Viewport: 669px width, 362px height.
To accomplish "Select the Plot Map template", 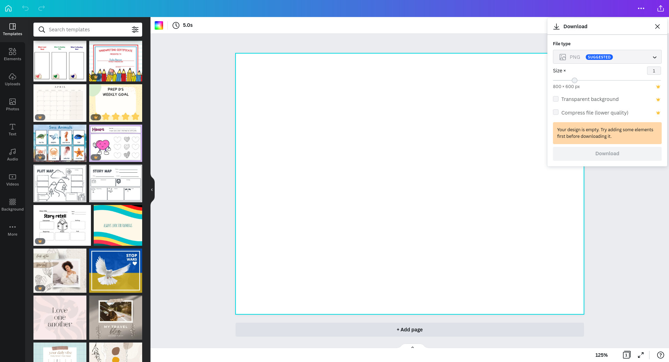I will [60, 184].
